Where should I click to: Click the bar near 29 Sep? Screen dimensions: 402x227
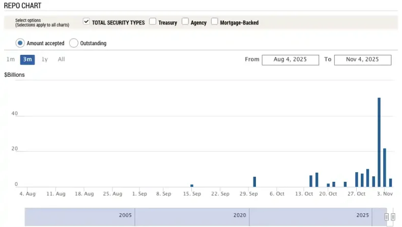click(x=254, y=182)
